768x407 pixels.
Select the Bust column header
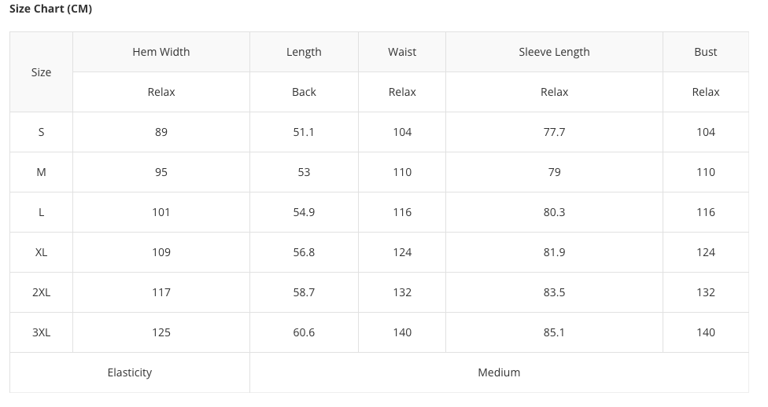[706, 52]
